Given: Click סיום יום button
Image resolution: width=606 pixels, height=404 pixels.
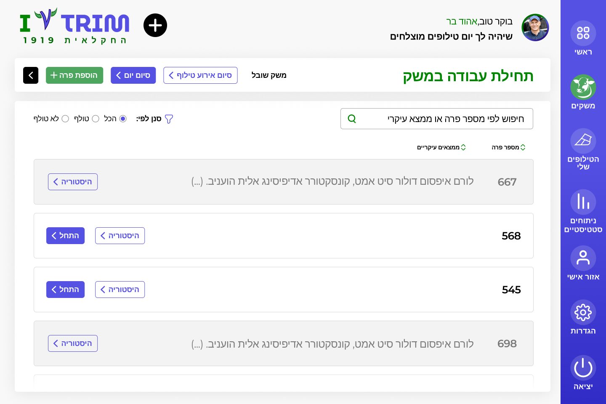Looking at the screenshot, I should click(133, 75).
